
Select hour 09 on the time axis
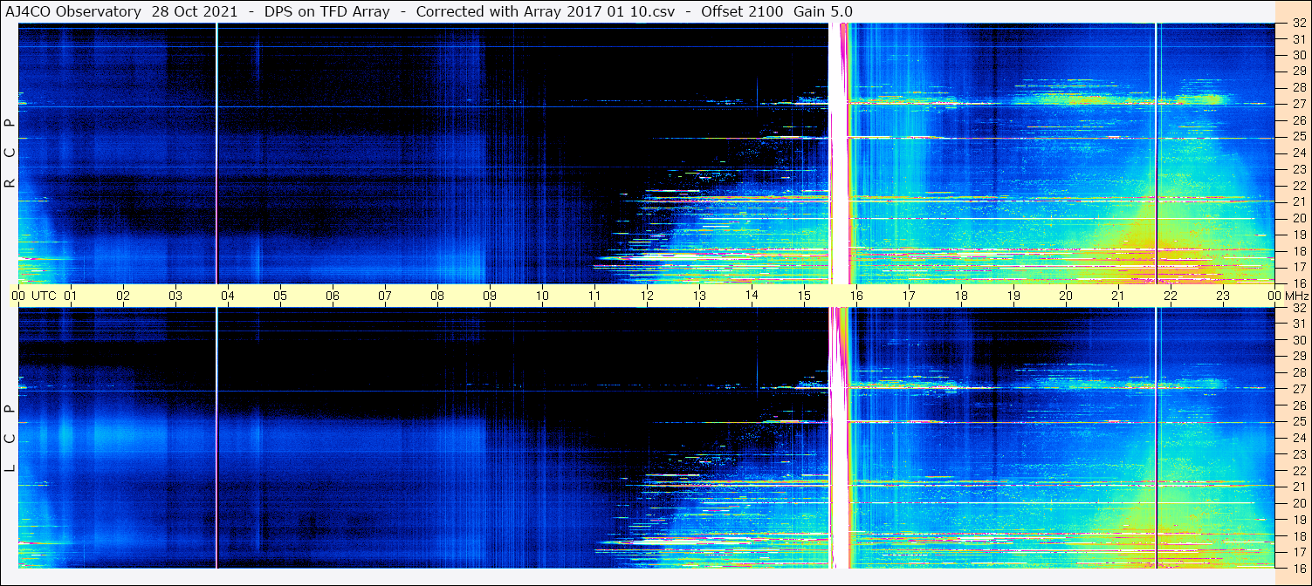[490, 296]
